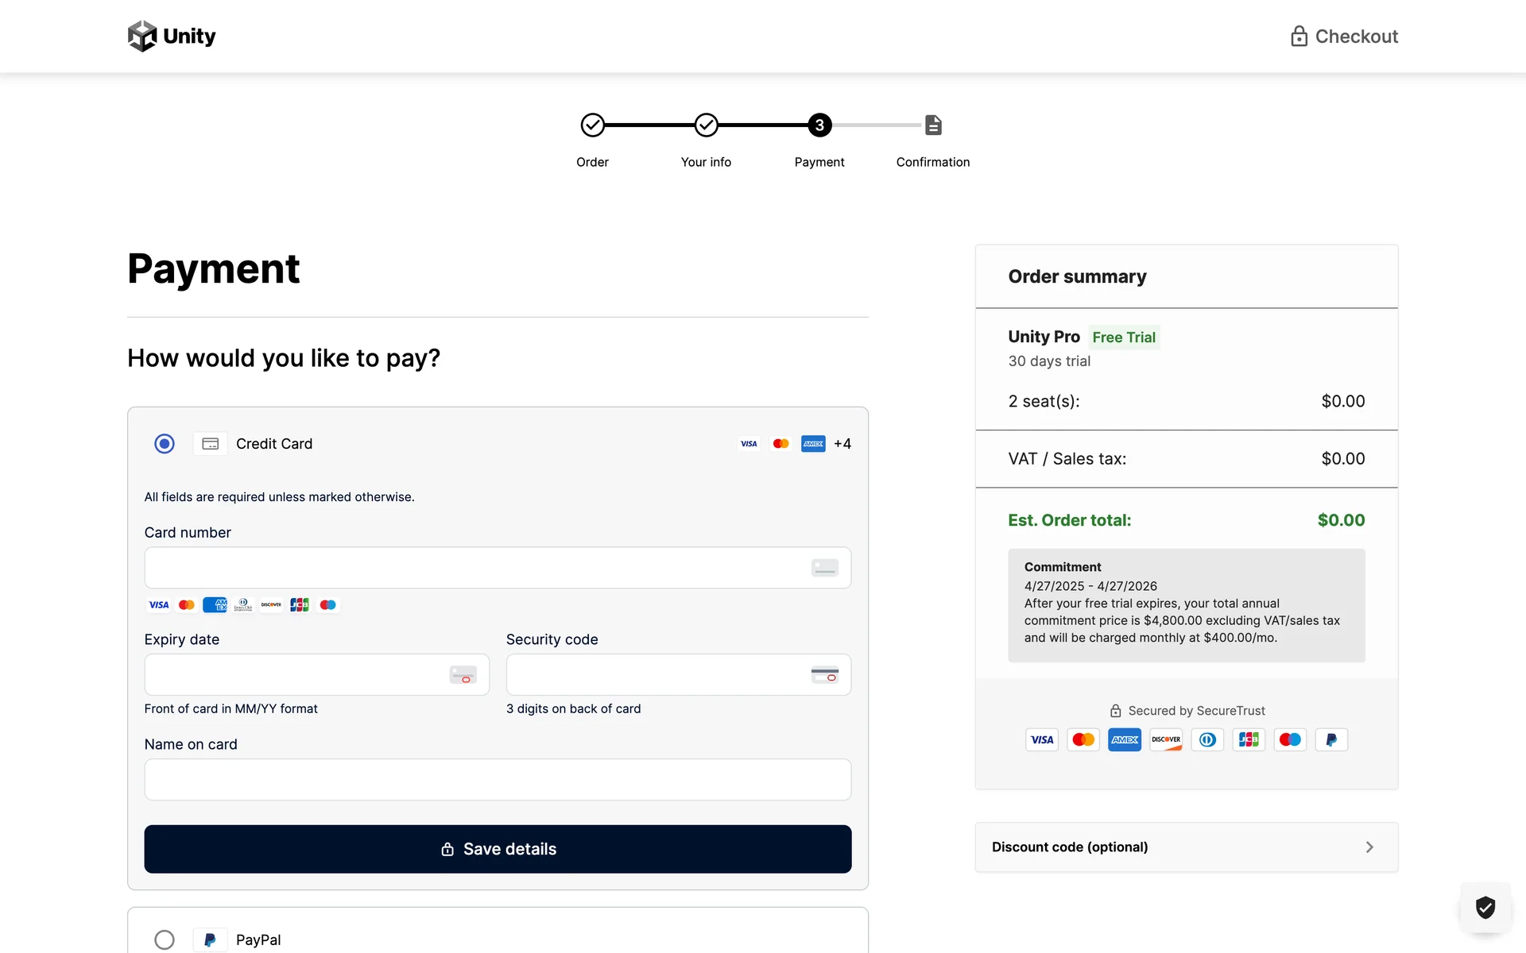This screenshot has width=1526, height=953.
Task: Expand the Discount code (optional) chevron
Action: click(1369, 847)
